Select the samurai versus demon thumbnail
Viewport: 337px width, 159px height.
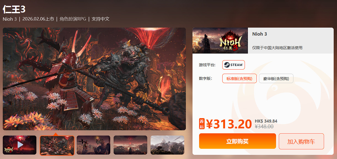click(x=57, y=145)
